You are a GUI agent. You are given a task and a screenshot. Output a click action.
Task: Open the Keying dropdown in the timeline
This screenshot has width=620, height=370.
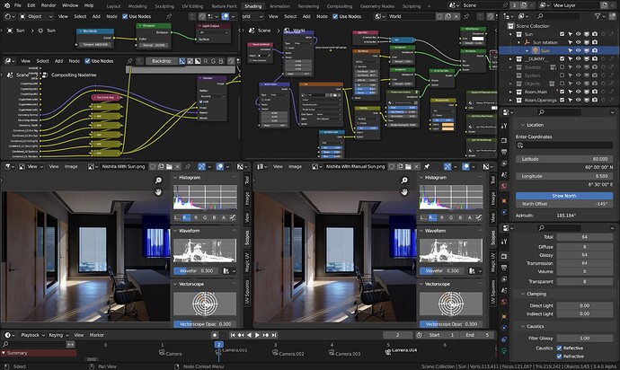[x=58, y=335]
